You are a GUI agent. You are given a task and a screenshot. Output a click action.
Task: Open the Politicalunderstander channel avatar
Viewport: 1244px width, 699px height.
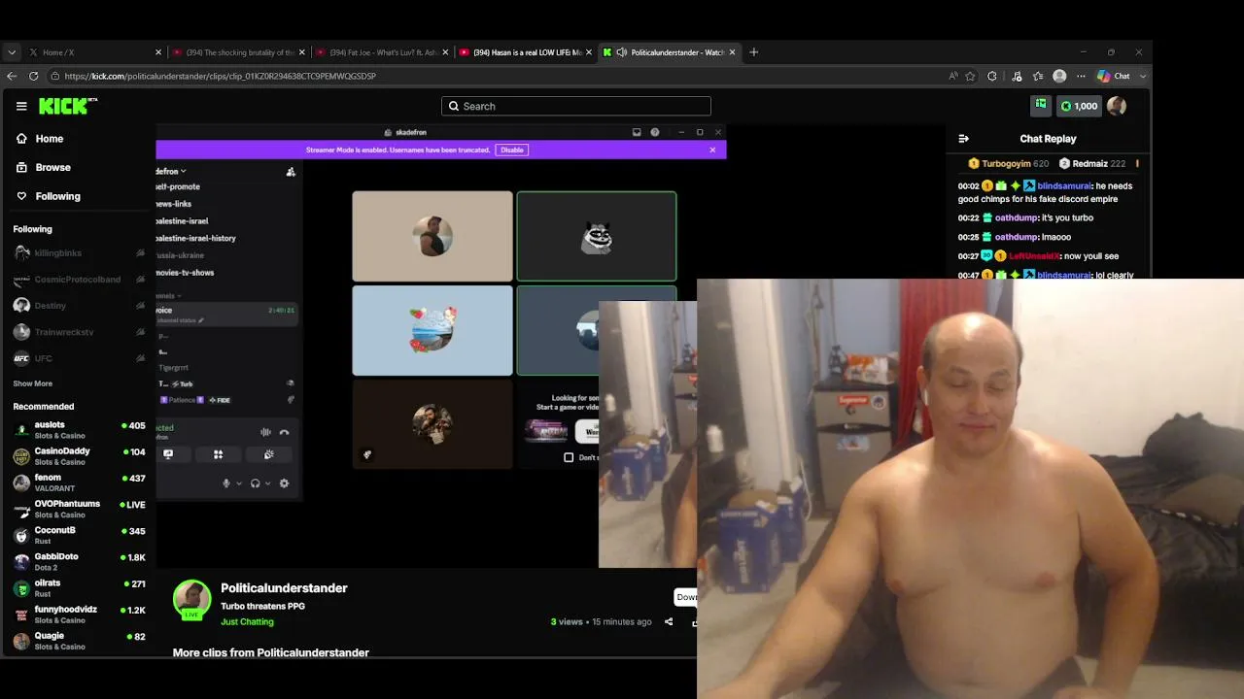pos(192,600)
